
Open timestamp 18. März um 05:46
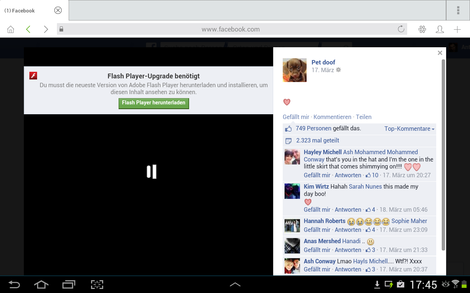click(404, 209)
